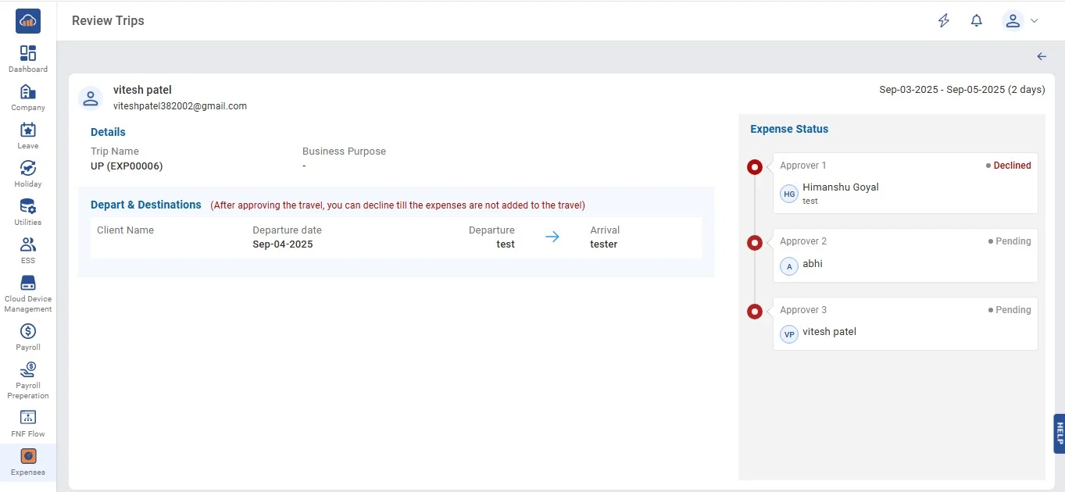Go to FNF Flow module
The width and height of the screenshot is (1065, 492).
pos(28,418)
